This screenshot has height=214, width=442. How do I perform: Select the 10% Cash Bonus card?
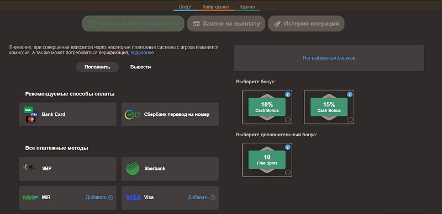267,107
